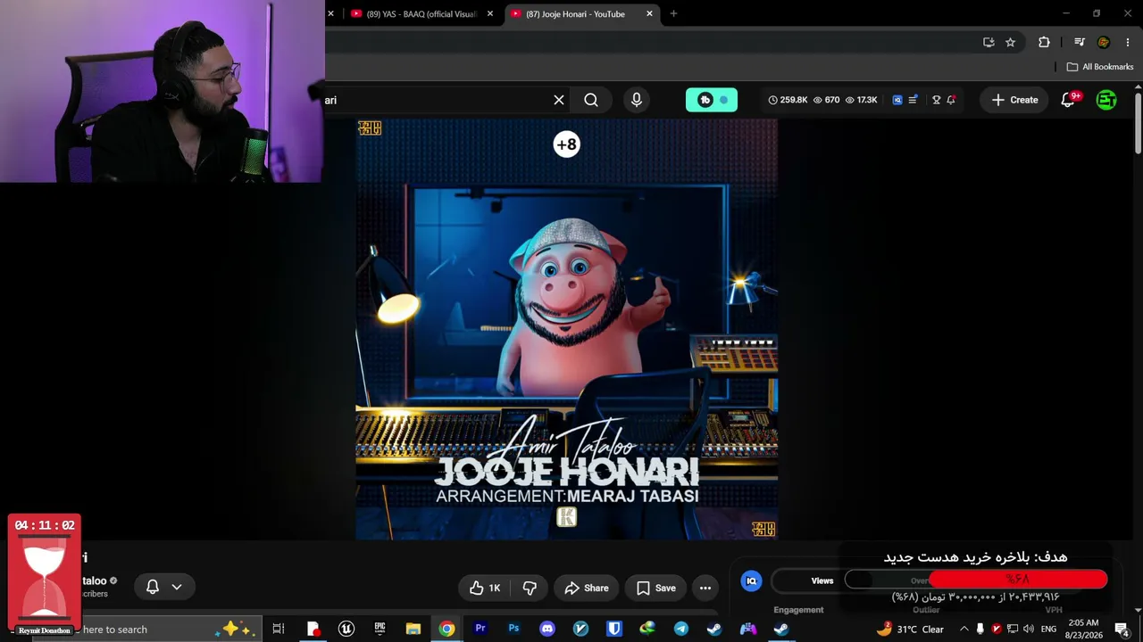Open the Windows notification center

pyautogui.click(x=1122, y=630)
